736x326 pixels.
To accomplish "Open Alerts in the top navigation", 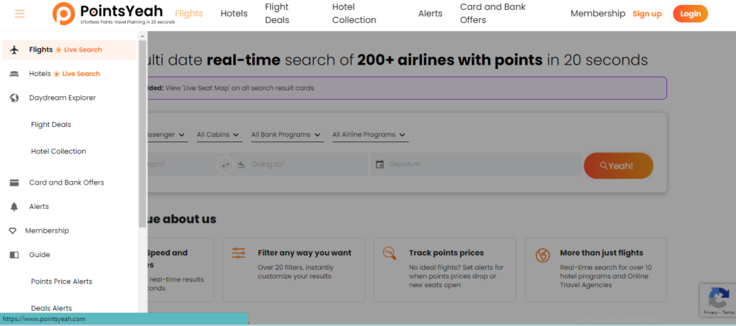I will (431, 14).
